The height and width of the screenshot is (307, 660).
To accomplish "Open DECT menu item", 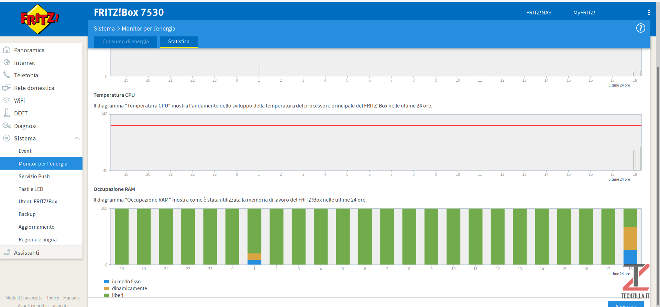I will click(x=41, y=113).
